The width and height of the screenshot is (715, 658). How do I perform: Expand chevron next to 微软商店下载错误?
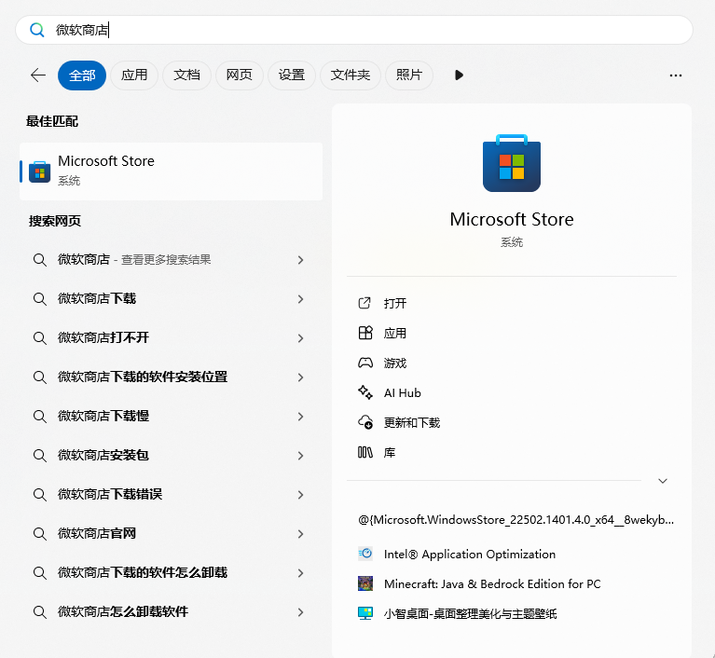(300, 495)
